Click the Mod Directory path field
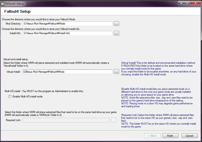202x142 pixels. click(x=68, y=24)
